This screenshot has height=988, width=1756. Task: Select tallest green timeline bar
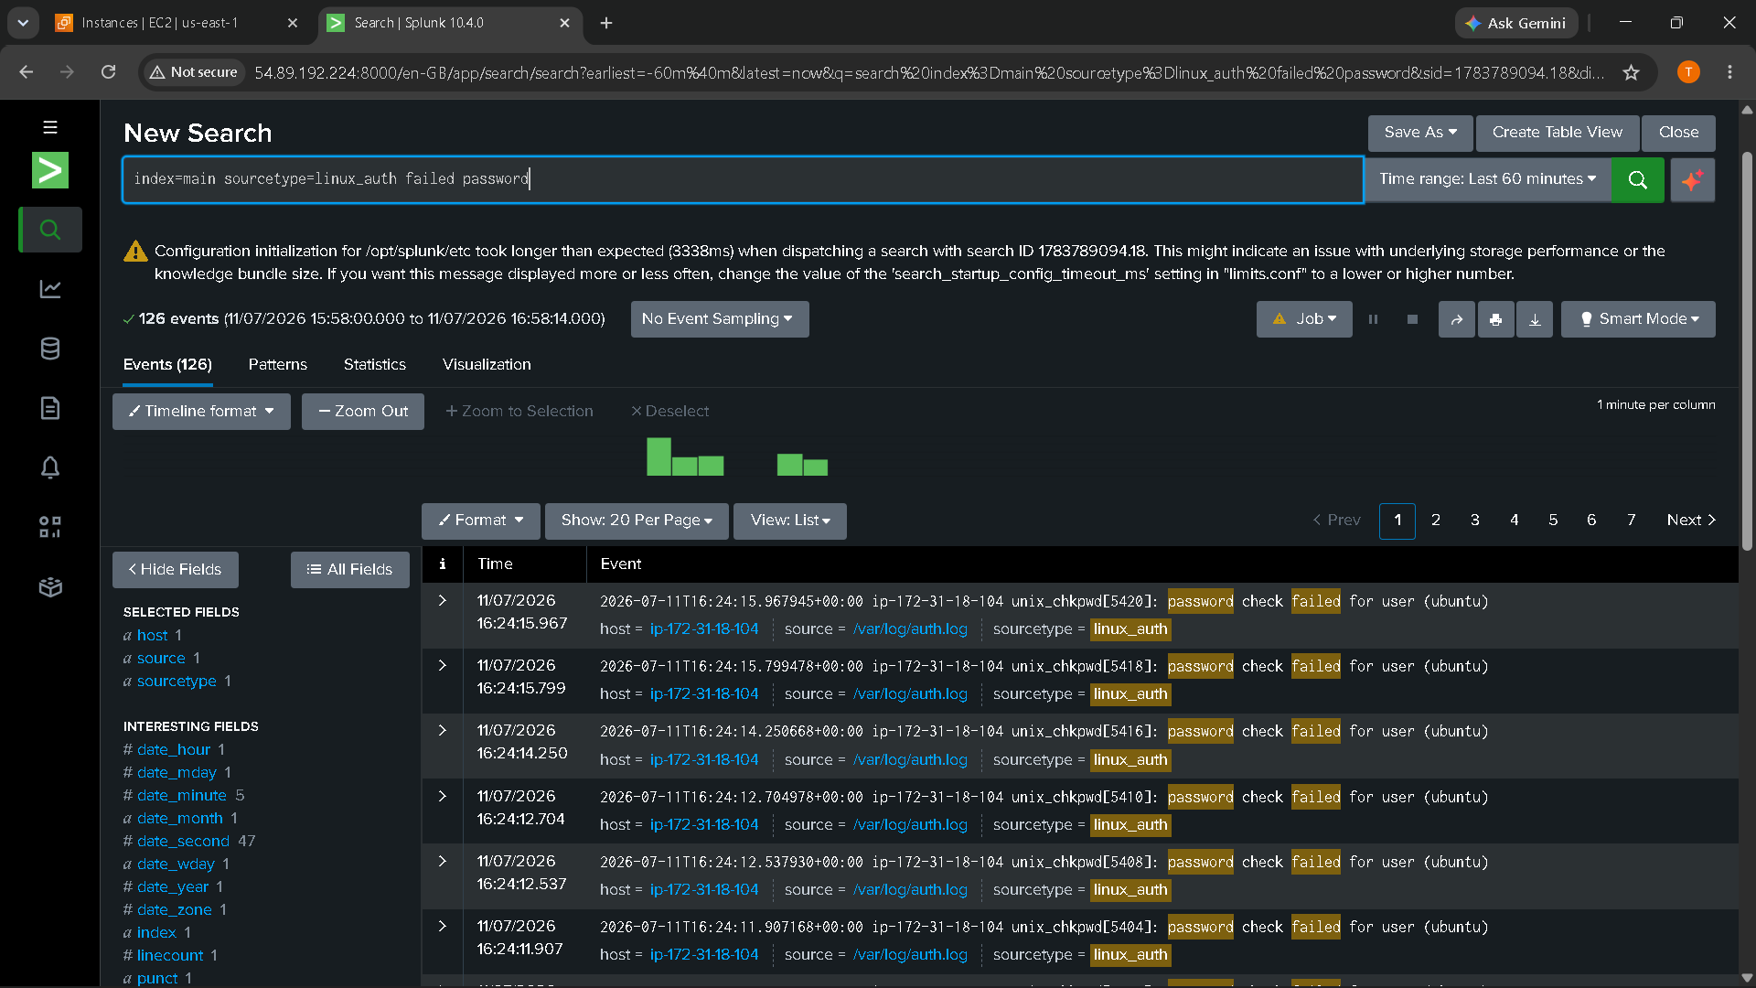[658, 456]
